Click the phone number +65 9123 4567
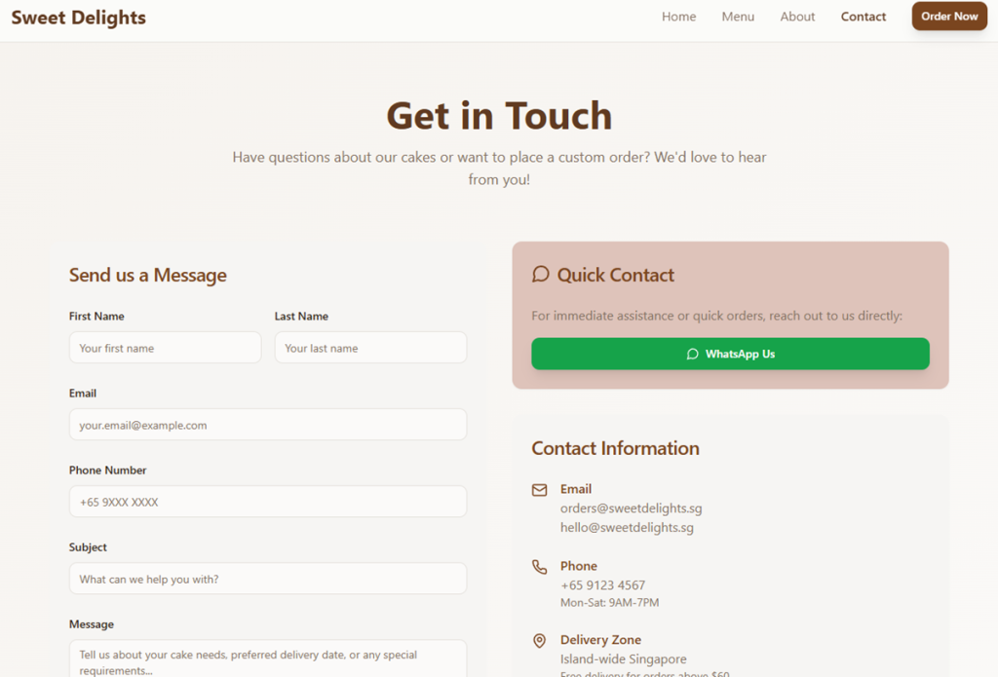This screenshot has height=677, width=998. pos(602,585)
